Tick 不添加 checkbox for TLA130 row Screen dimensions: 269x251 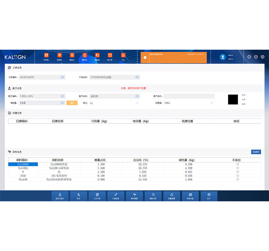(x=237, y=180)
